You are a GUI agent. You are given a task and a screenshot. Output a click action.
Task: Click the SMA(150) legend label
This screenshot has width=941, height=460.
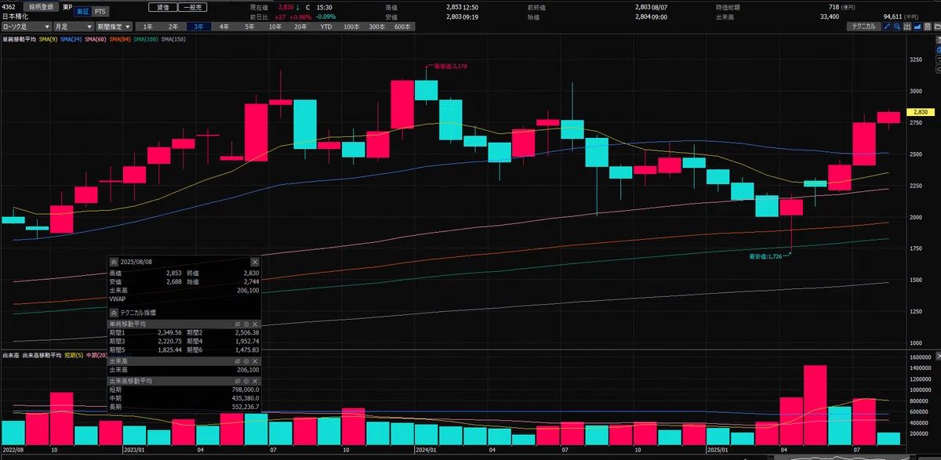(173, 39)
